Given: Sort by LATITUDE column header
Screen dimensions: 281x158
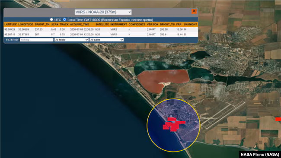Looking at the screenshot, I should 10,24.
